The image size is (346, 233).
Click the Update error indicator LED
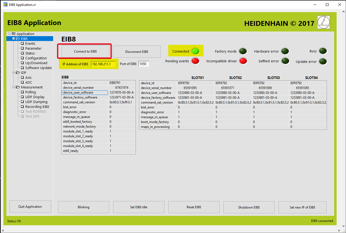coord(323,61)
